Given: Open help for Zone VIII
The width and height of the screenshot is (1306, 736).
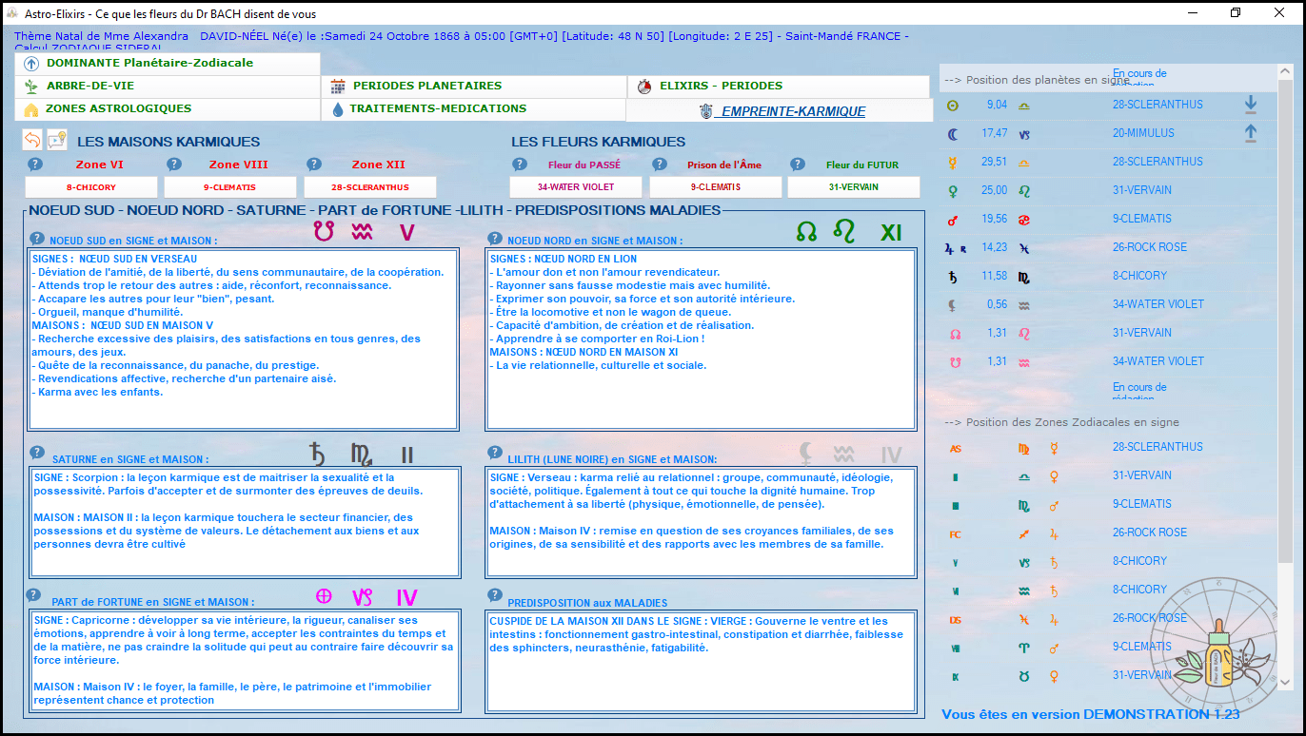Looking at the screenshot, I should [x=174, y=165].
